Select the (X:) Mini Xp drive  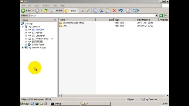coord(37,42)
